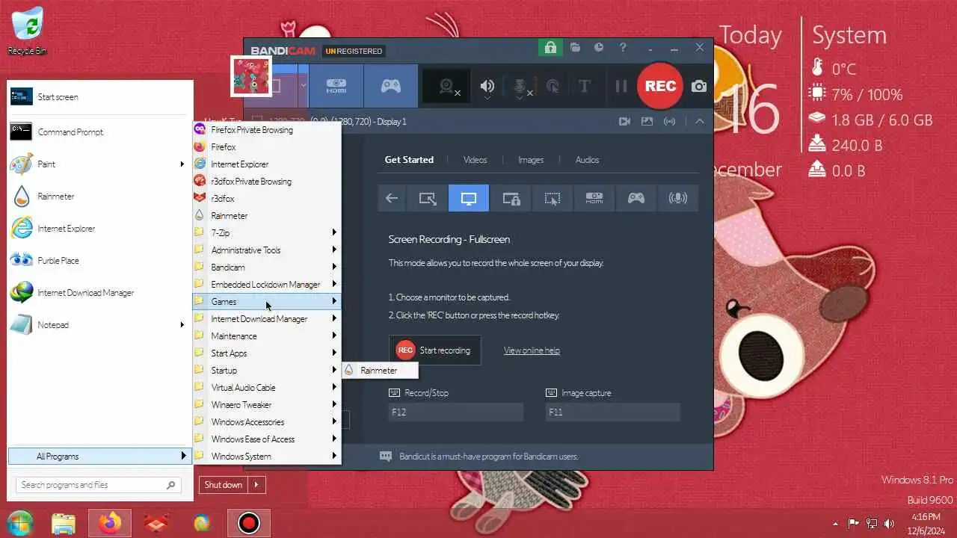Click All Programs in Start menu

tap(99, 457)
